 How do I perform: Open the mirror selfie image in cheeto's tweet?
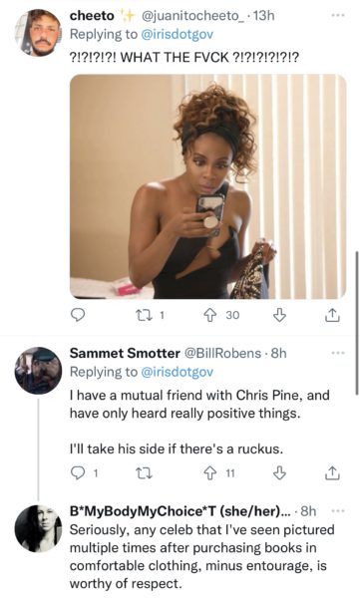coord(208,186)
